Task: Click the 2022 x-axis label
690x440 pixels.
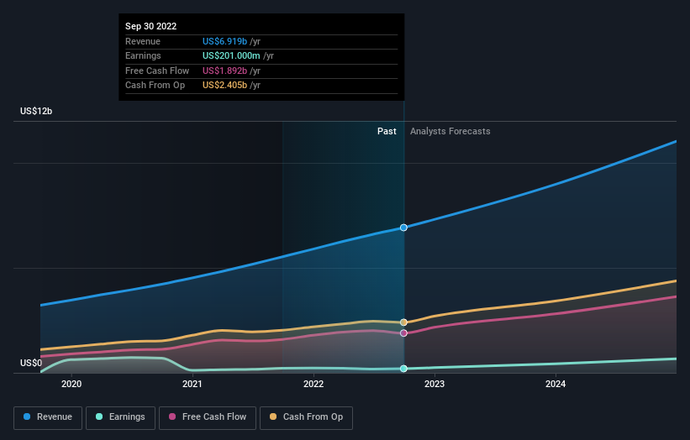Action: [x=313, y=384]
